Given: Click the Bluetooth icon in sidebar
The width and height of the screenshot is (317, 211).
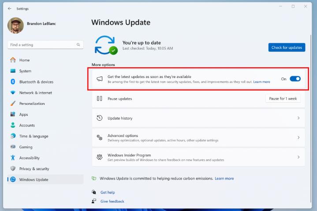Looking at the screenshot, I should [x=13, y=81].
